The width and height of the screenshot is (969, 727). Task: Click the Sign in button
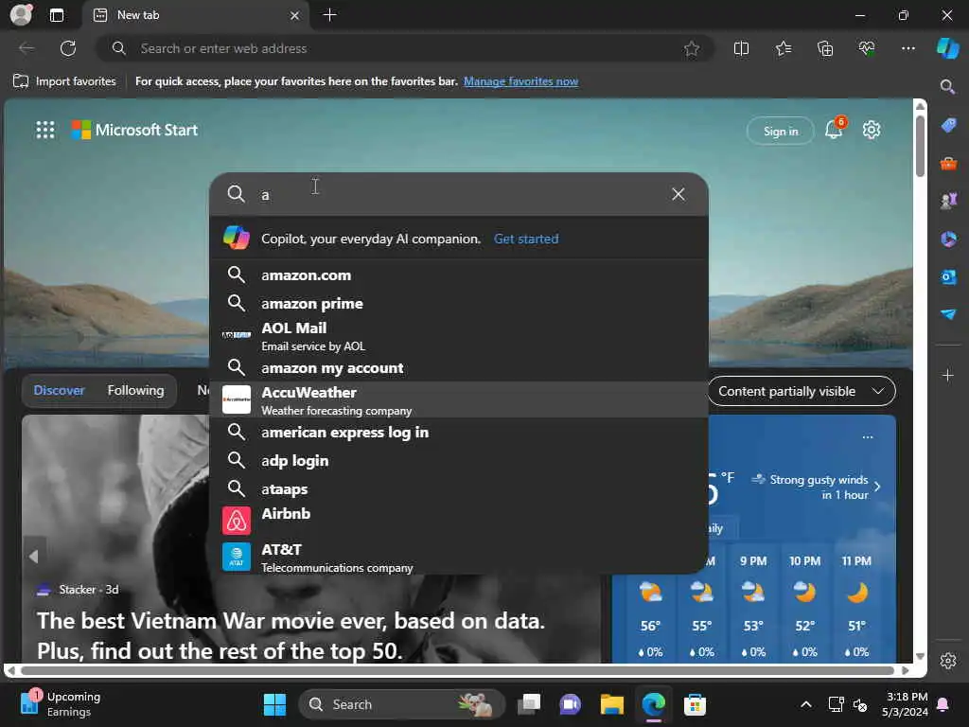pyautogui.click(x=780, y=131)
